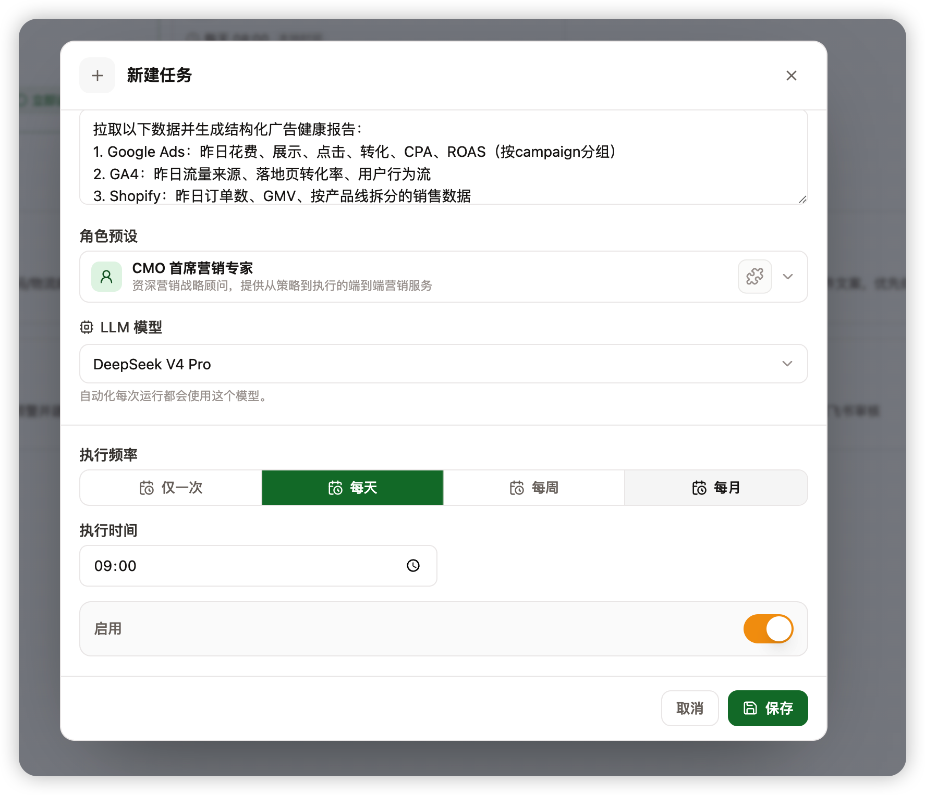Click the 角色预设 label
Viewport: 925px width, 795px height.
click(108, 236)
